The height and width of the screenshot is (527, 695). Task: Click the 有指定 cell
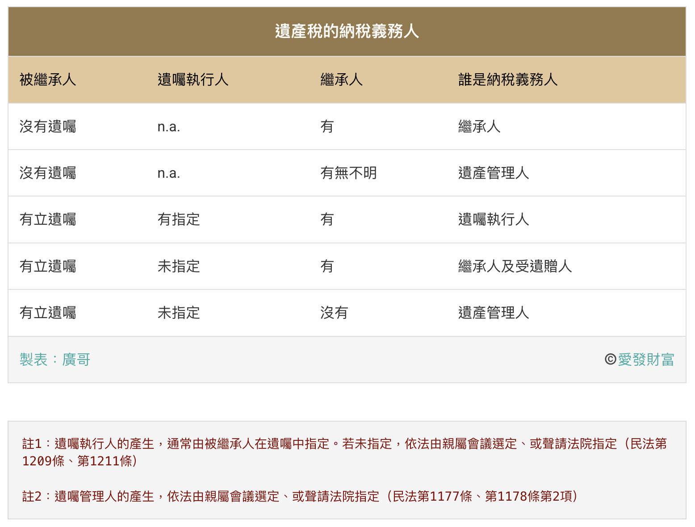(x=178, y=219)
